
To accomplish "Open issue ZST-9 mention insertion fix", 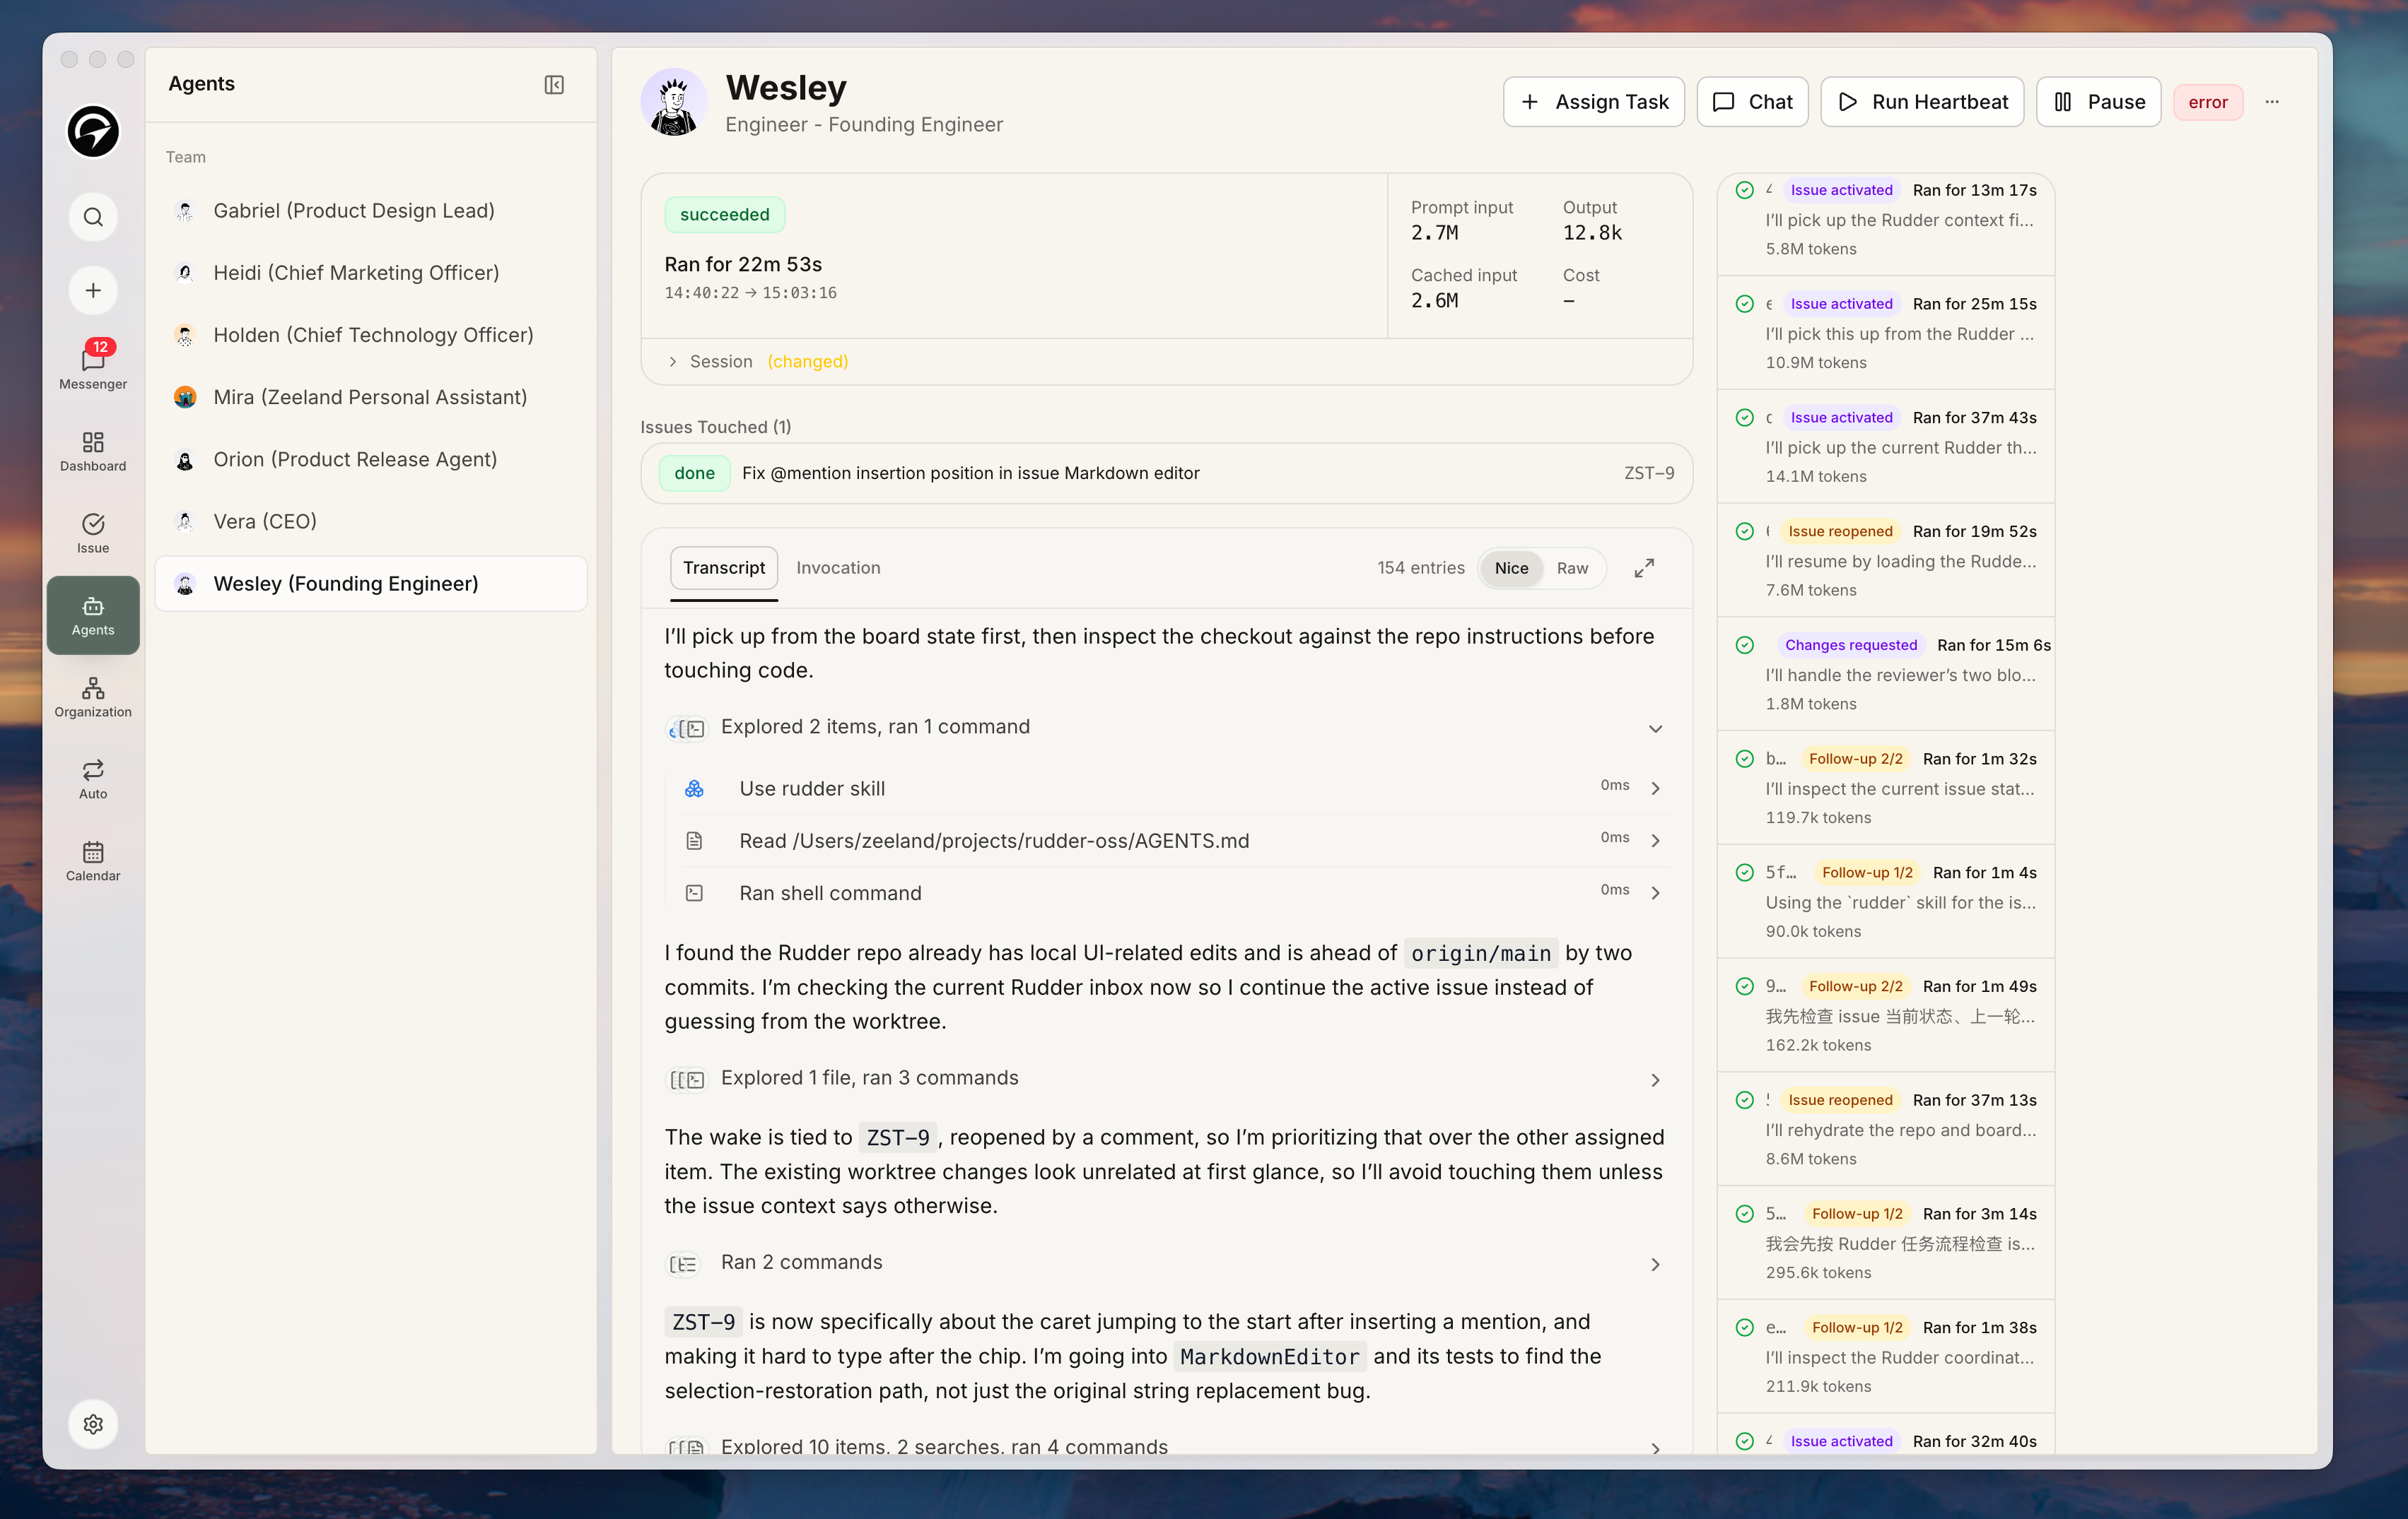I will 1167,473.
